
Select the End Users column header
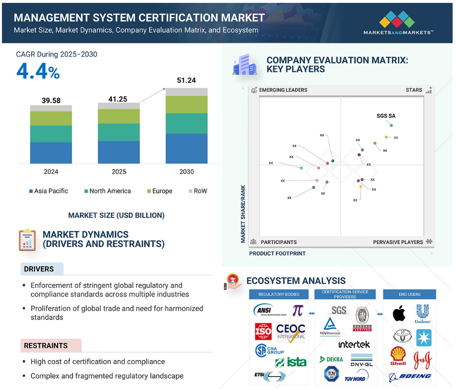tap(409, 294)
